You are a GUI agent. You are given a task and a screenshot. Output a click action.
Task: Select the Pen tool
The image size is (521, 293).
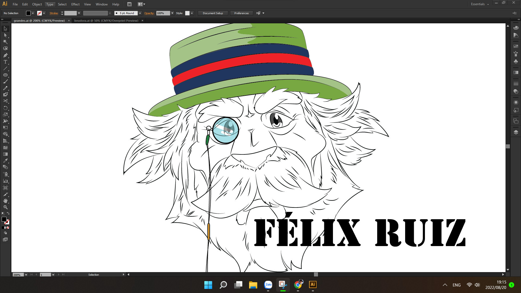[x=5, y=55]
